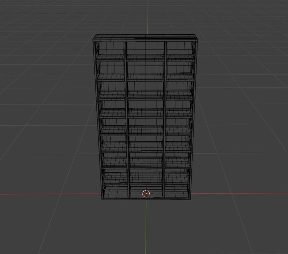The height and width of the screenshot is (254, 288).
Task: Click the 3D cursor at the bookshelf base
Action: tap(146, 194)
